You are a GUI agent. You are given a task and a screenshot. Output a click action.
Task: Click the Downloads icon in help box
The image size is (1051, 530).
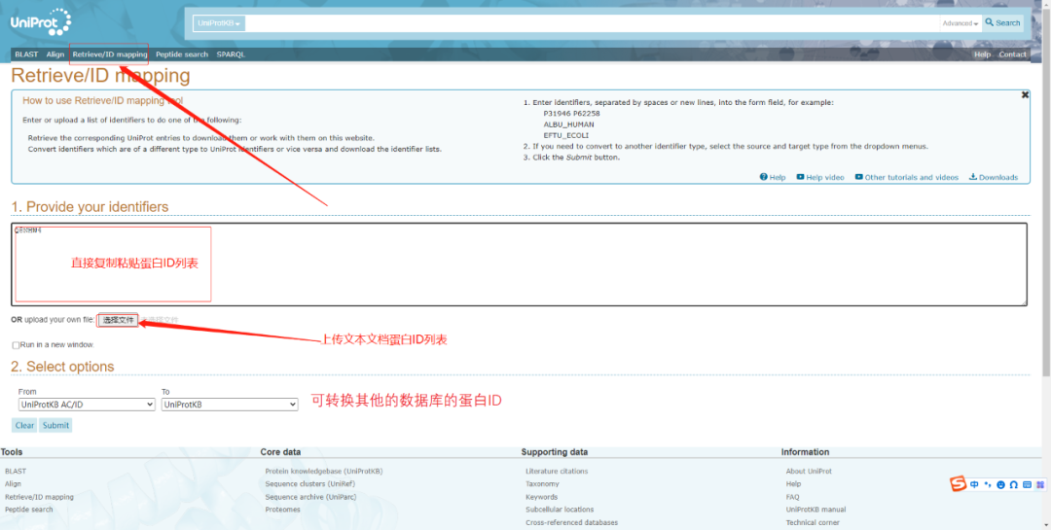pyautogui.click(x=973, y=177)
